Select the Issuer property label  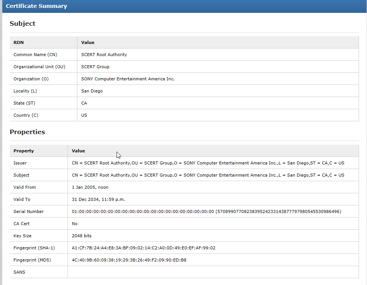(20, 163)
